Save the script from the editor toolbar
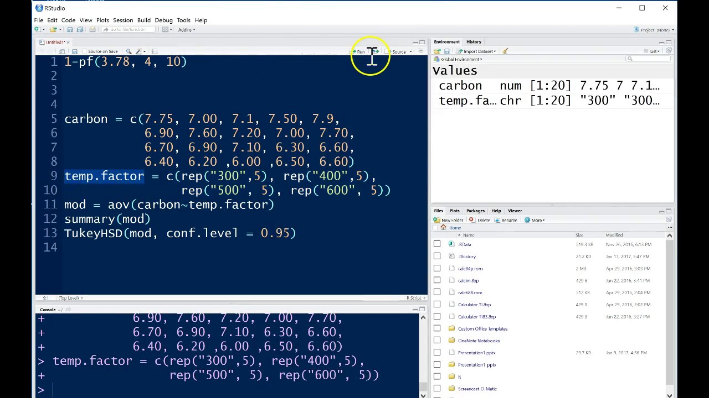 75,51
